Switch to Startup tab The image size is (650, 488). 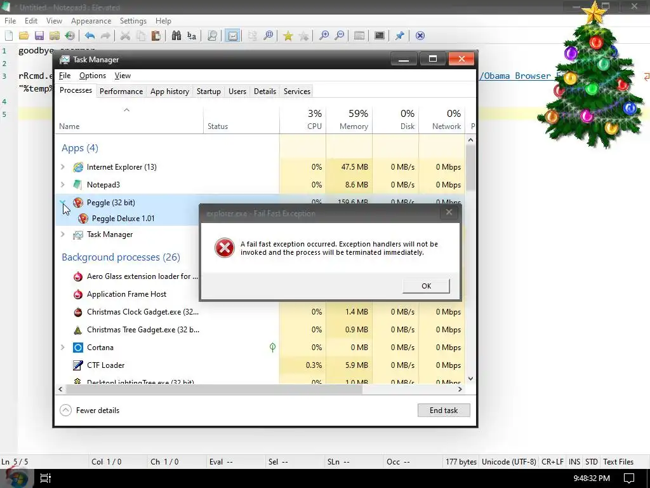(x=208, y=91)
